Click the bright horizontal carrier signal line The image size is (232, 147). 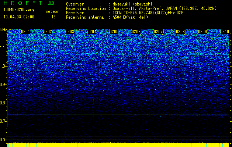coord(118,115)
